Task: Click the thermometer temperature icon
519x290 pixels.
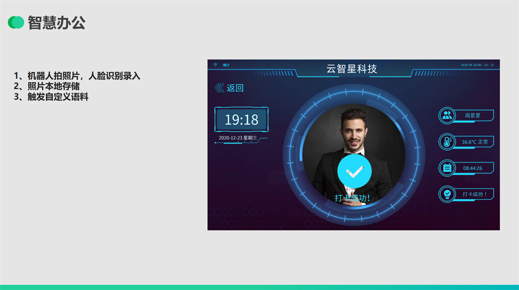Action: point(447,142)
